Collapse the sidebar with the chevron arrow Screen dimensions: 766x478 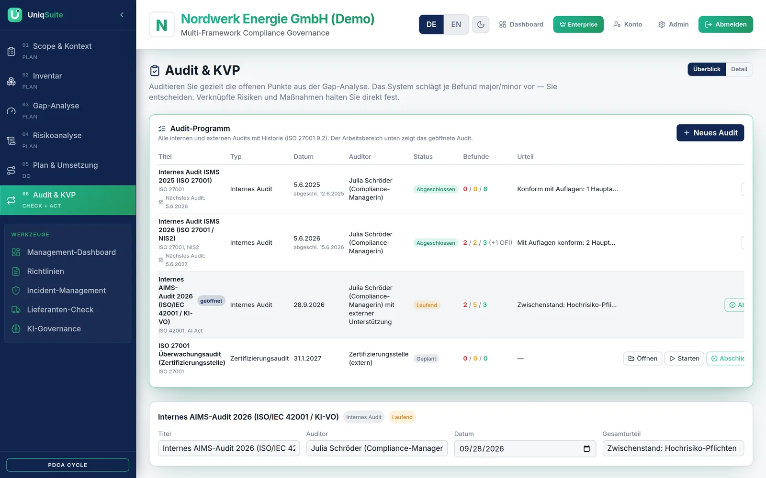[x=122, y=15]
